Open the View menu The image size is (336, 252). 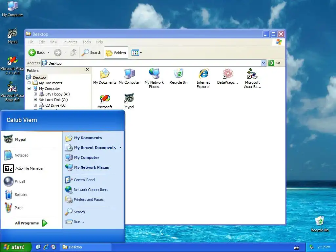tap(53, 42)
